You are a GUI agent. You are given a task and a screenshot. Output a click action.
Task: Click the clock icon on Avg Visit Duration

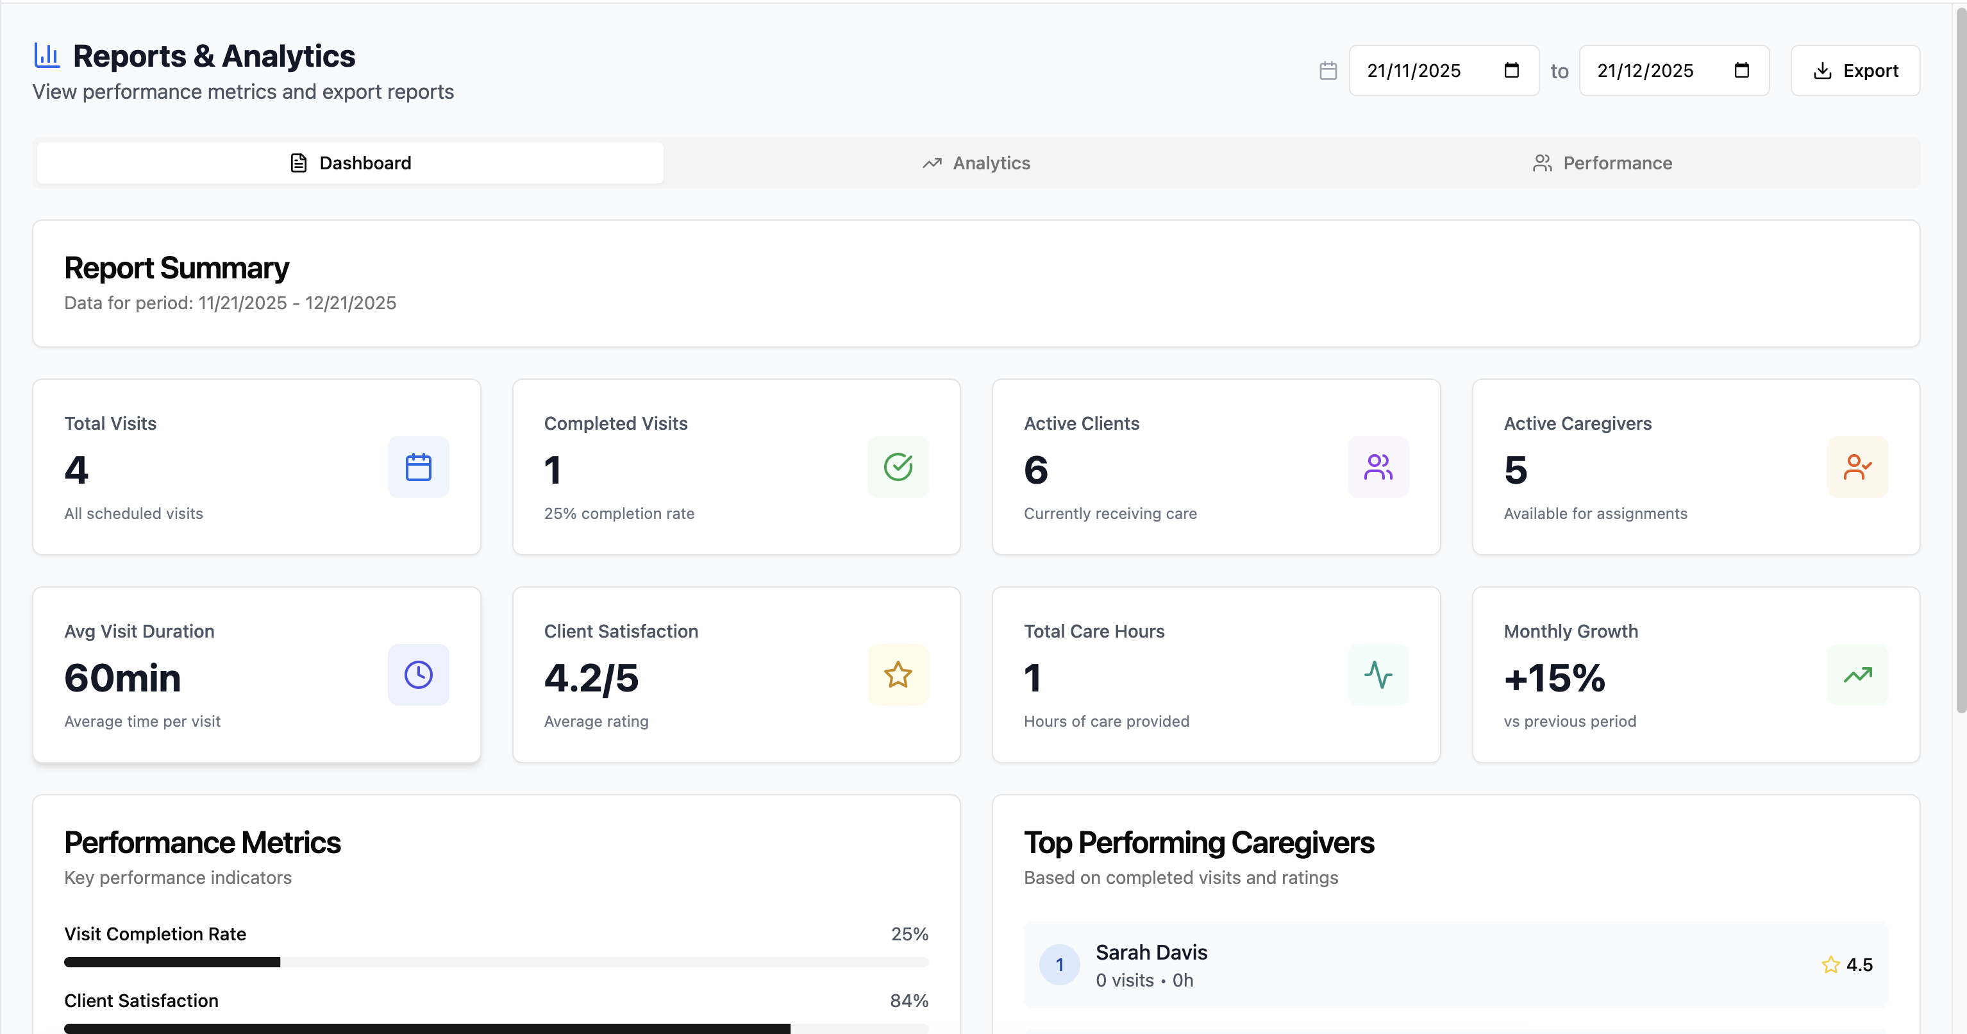pos(417,675)
